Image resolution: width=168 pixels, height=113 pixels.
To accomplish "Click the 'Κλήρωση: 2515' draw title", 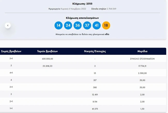I will pyautogui.click(x=82, y=4).
